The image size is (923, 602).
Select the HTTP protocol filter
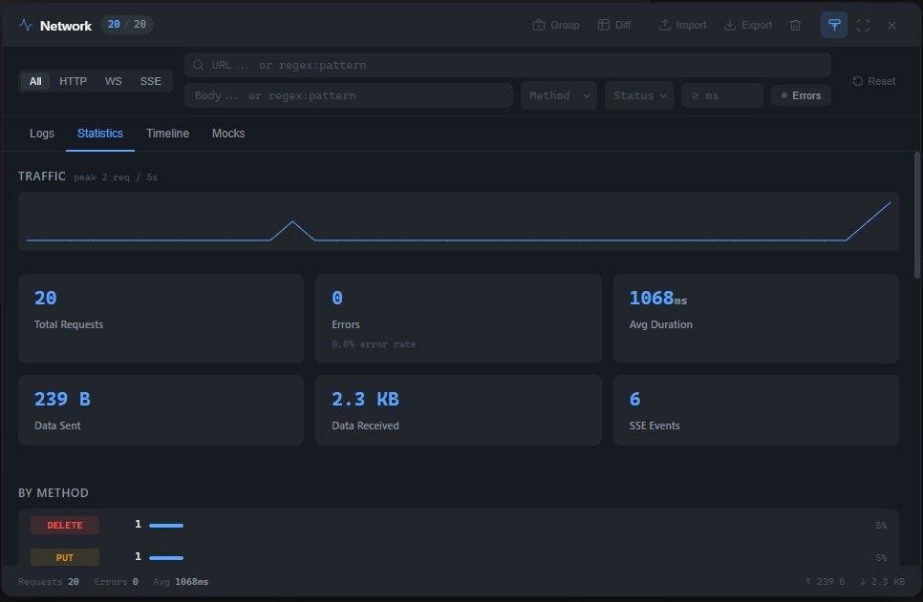[x=73, y=81]
